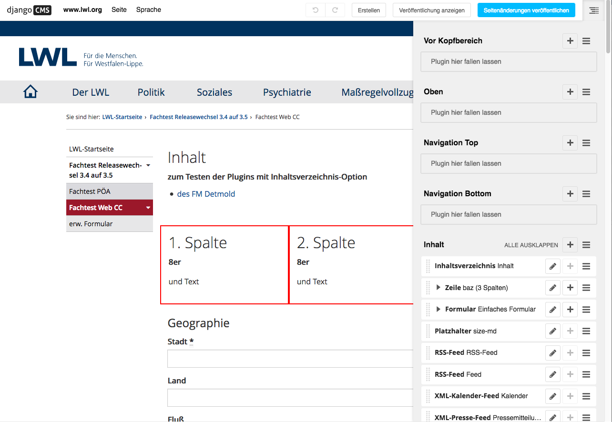
Task: Open Politik navigation item
Action: pyautogui.click(x=151, y=92)
